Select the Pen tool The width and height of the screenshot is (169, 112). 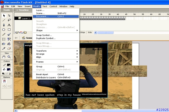click(4, 25)
